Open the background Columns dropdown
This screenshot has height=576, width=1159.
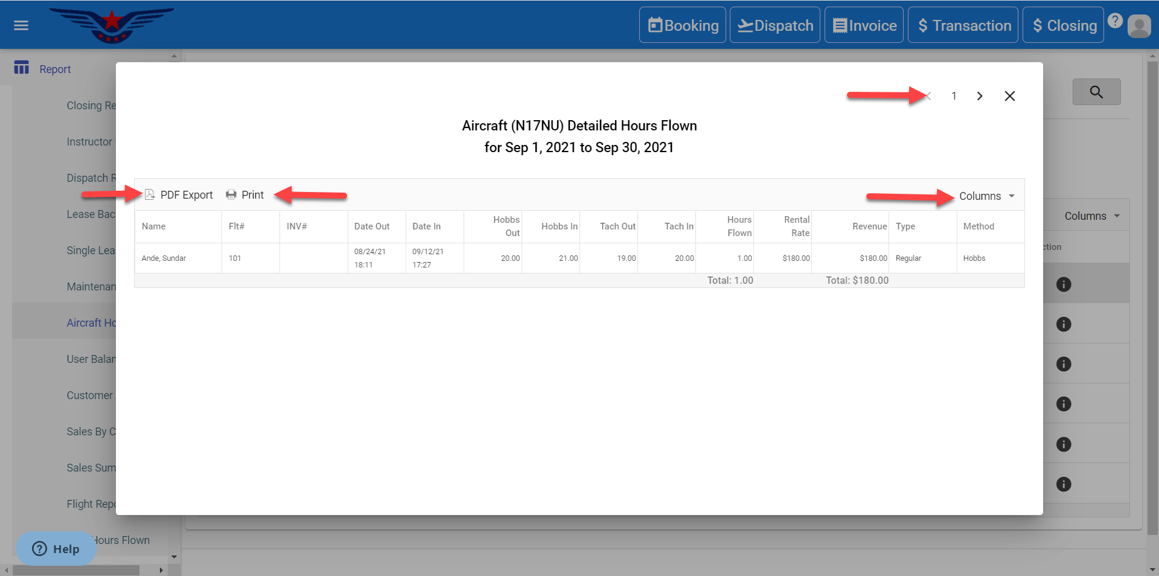pyautogui.click(x=1091, y=216)
